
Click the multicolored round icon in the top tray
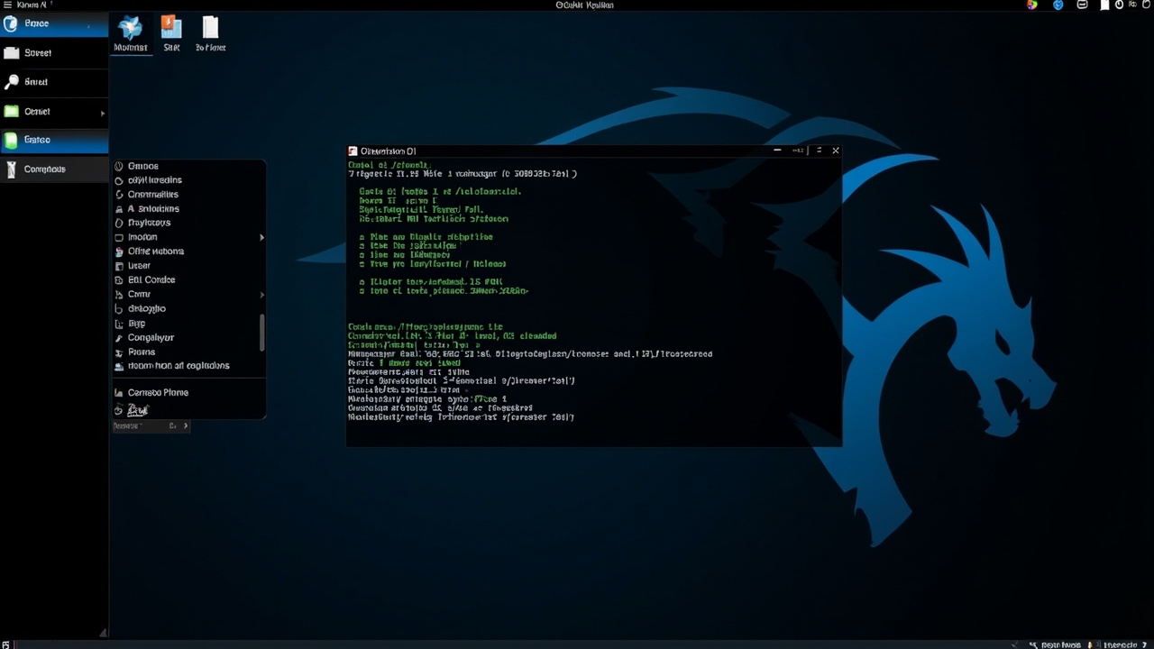[x=1032, y=5]
